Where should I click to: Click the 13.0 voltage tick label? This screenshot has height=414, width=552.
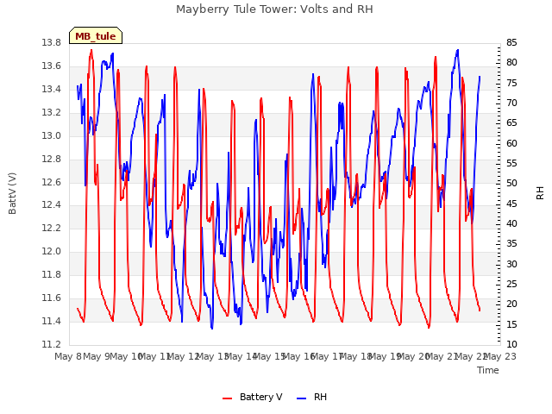point(52,136)
